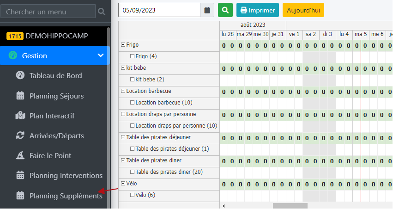Click the magnifier icon in menu search

point(102,12)
